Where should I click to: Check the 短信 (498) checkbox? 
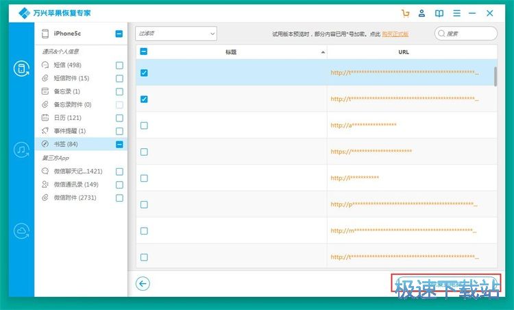pyautogui.click(x=120, y=65)
